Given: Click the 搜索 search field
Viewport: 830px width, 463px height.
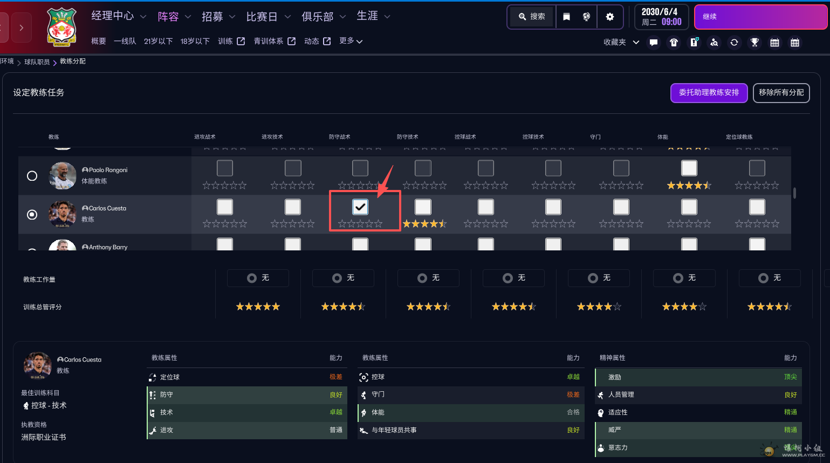Looking at the screenshot, I should (x=532, y=17).
